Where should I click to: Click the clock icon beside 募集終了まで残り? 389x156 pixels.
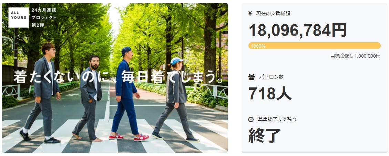[x=251, y=119]
